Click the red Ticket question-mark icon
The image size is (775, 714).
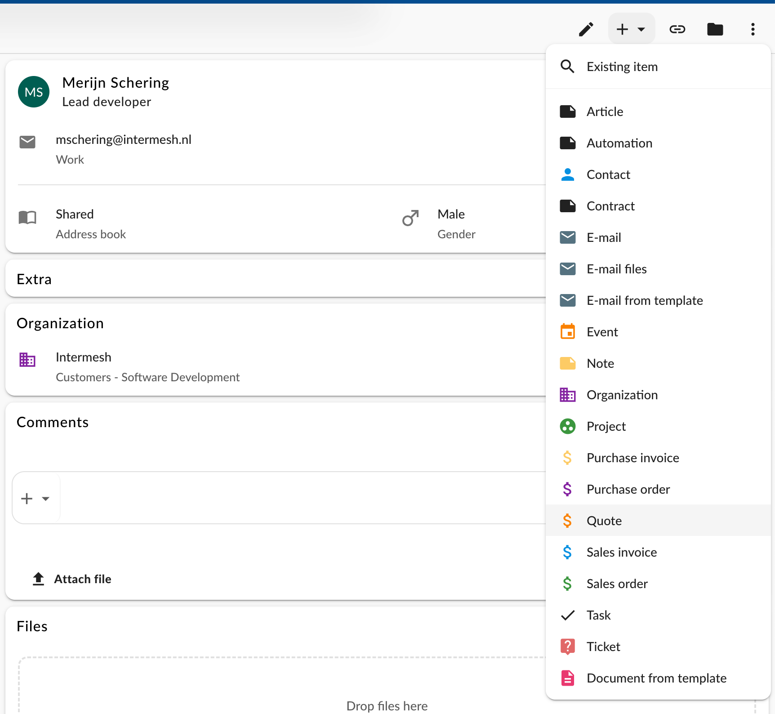567,647
